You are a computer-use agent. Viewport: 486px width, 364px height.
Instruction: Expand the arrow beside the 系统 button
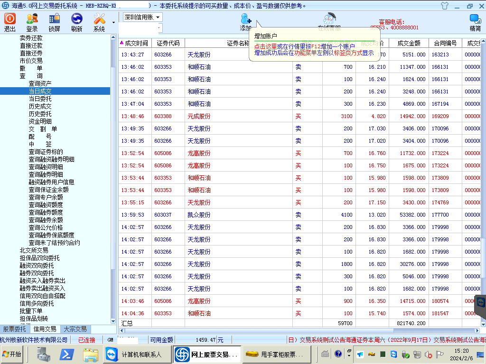113,22
